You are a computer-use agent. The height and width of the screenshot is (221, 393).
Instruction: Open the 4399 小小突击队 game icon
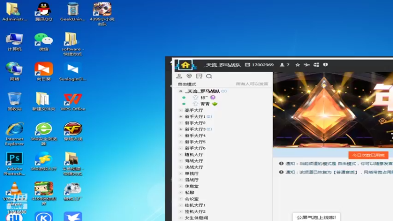pos(102,14)
